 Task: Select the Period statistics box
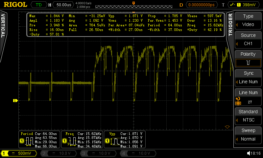pos(39,140)
